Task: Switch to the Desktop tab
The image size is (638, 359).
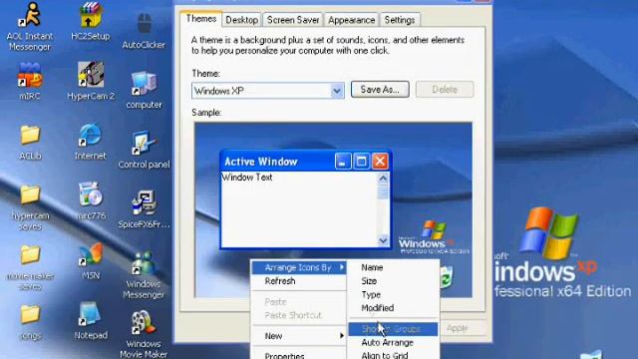Action: point(241,20)
